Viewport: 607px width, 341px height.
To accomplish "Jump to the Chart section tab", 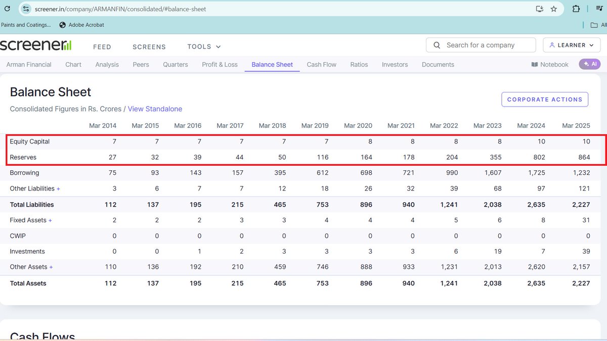I will 73,65.
